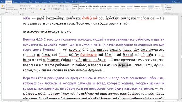Viewport: 182px width, 102px height.
Task: Click the Shading paint bucket icon
Action: coord(63,9)
